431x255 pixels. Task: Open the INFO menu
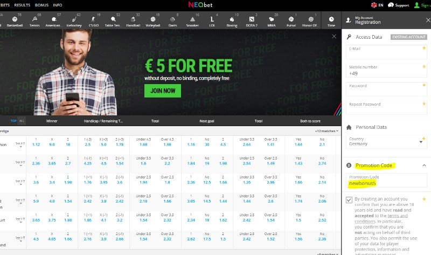(58, 5)
